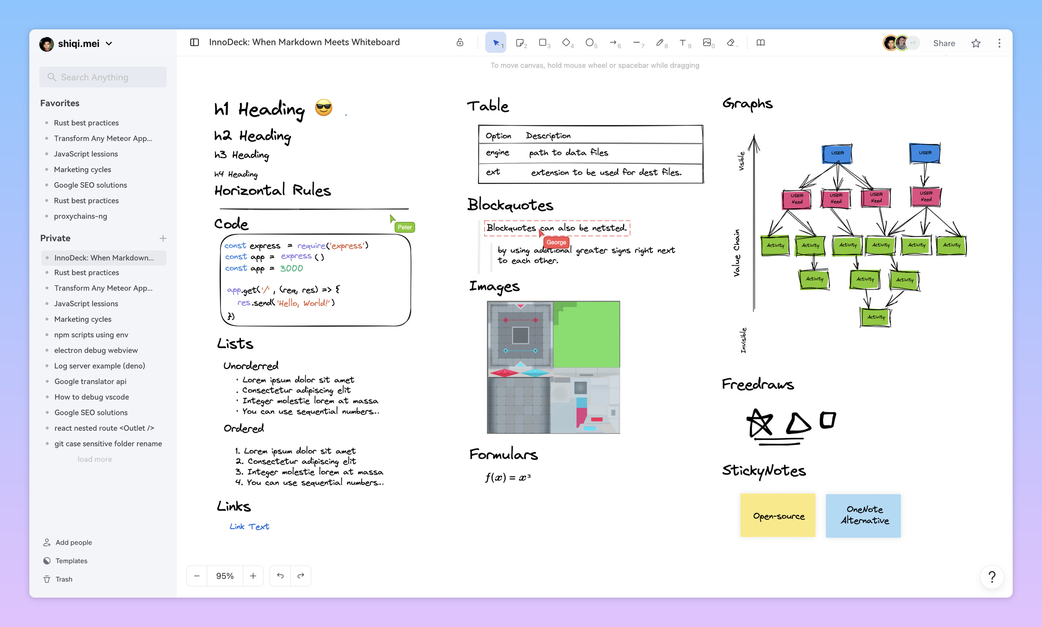Star this document as favorite
Screen dimensions: 1042x627
(976, 43)
